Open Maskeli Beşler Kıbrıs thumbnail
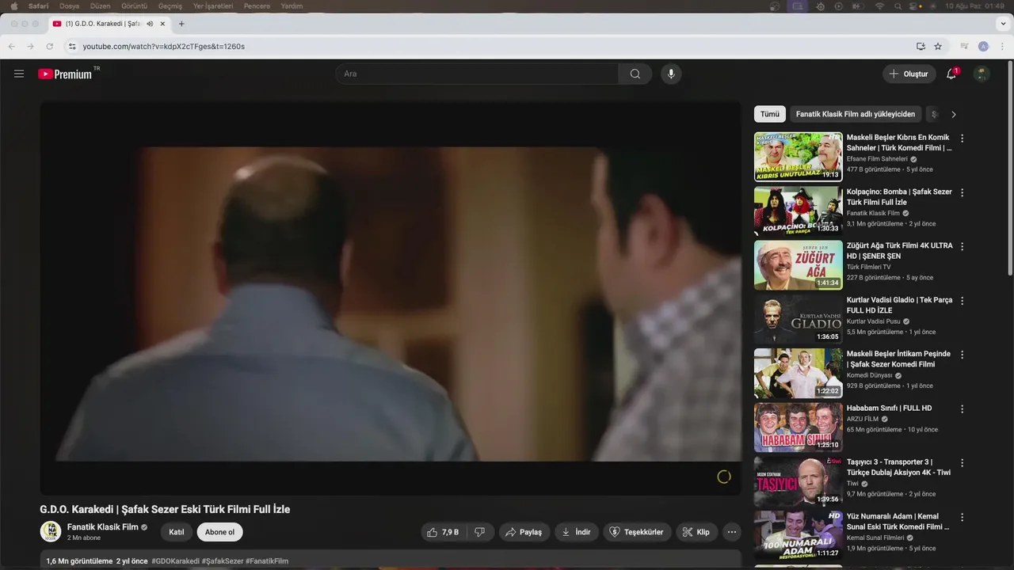The height and width of the screenshot is (570, 1014). click(x=798, y=156)
